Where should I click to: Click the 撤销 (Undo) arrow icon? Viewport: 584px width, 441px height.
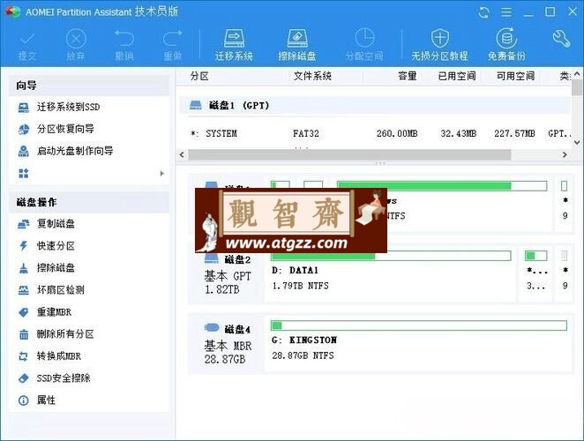(124, 38)
